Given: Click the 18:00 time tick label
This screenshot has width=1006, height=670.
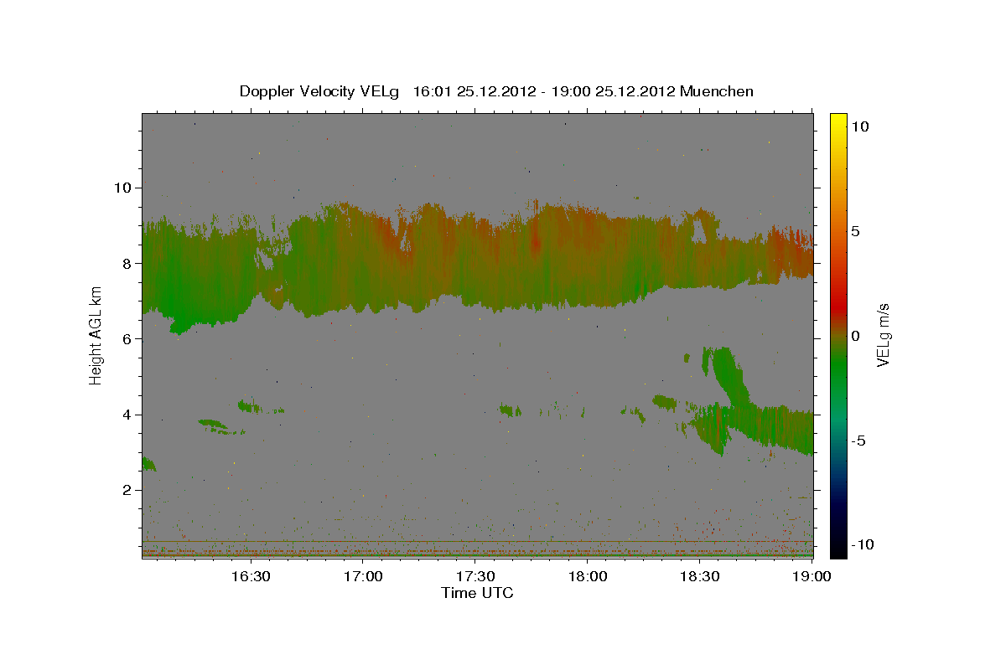Looking at the screenshot, I should point(588,576).
